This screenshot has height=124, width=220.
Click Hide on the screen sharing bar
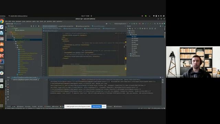[x=104, y=106]
